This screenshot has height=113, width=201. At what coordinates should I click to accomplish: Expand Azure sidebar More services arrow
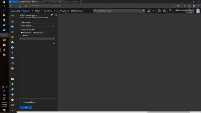tap(12, 110)
